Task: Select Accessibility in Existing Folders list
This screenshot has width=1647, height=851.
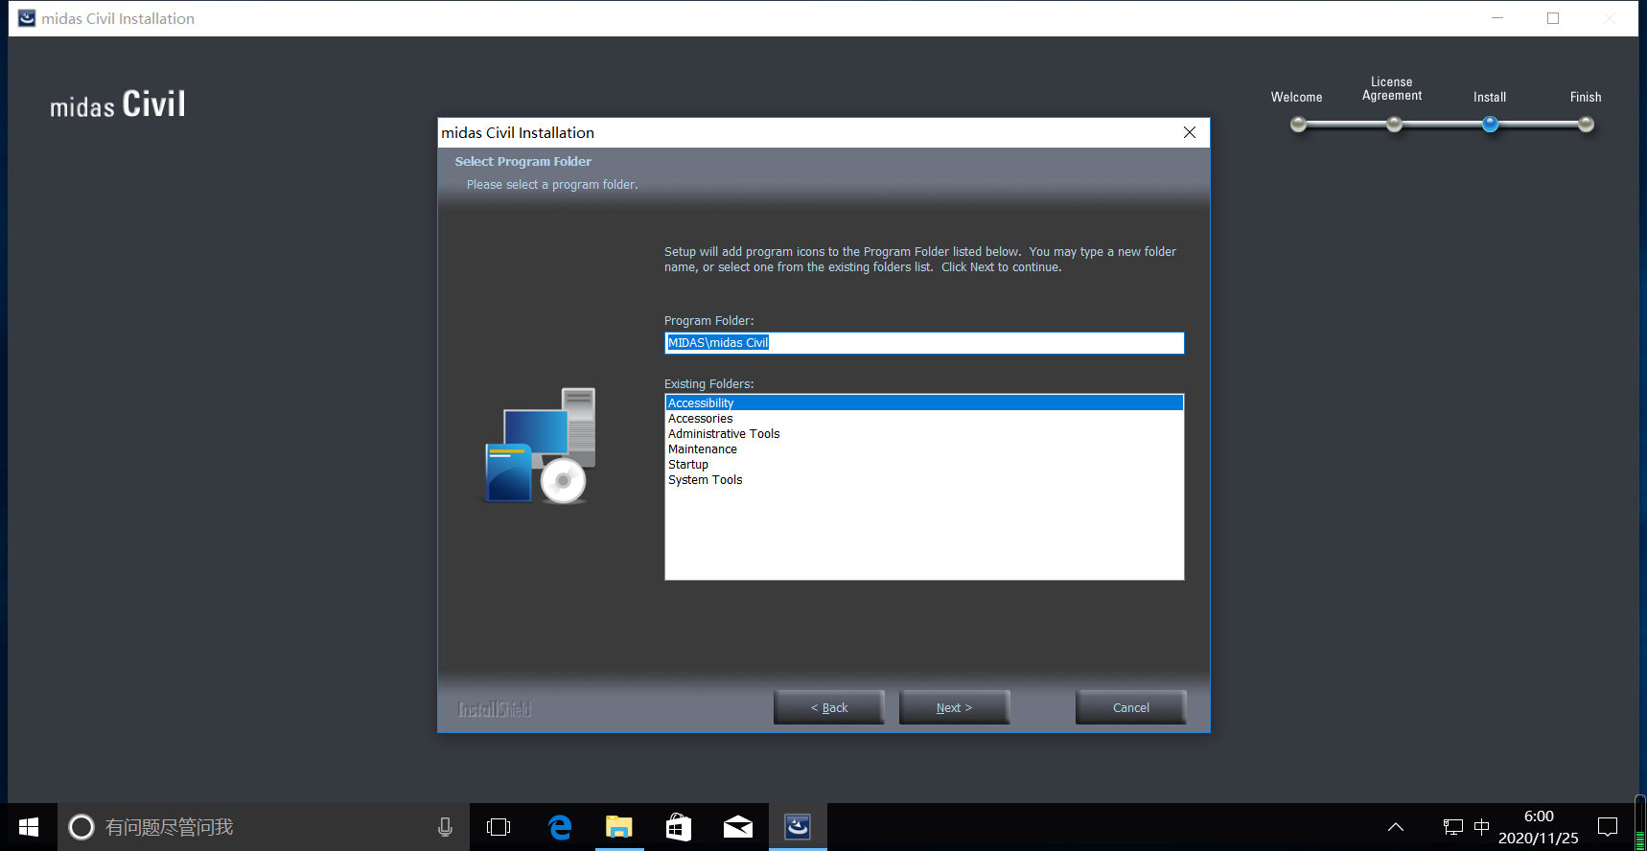Action: pos(924,402)
